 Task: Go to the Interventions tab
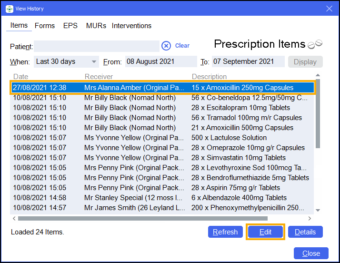[131, 26]
